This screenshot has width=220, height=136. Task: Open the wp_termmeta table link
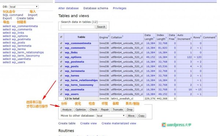coord(75,71)
